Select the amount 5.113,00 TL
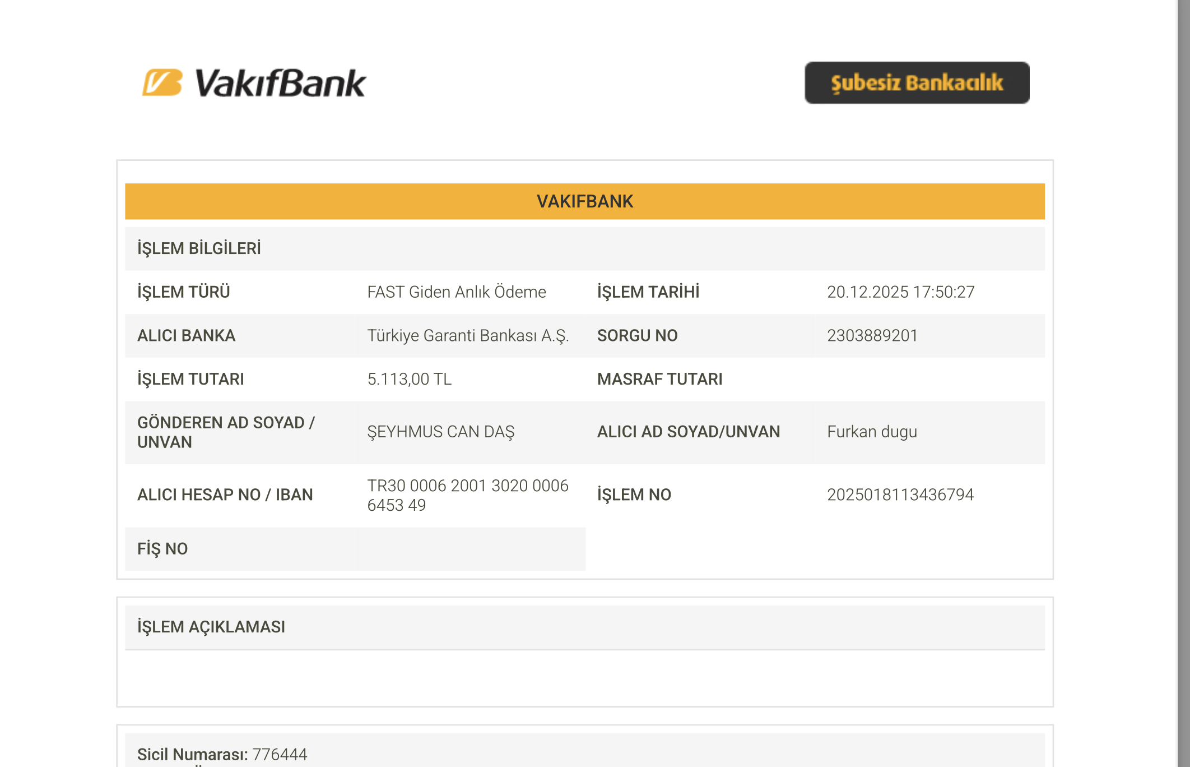1190x767 pixels. pyautogui.click(x=410, y=380)
